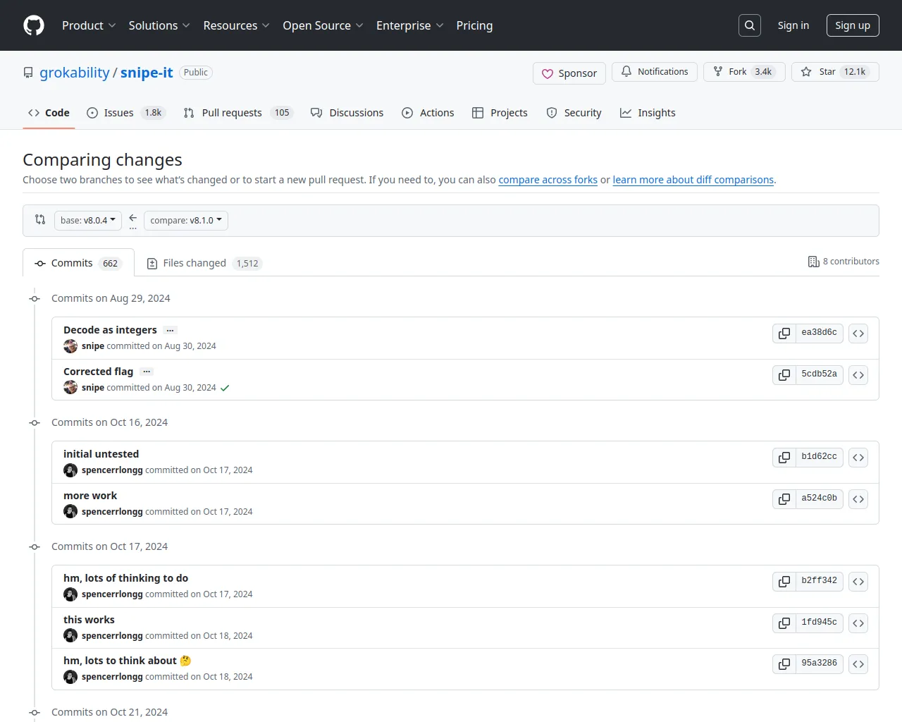Click commit hash ea38d6c
This screenshot has height=722, width=902.
coord(819,333)
